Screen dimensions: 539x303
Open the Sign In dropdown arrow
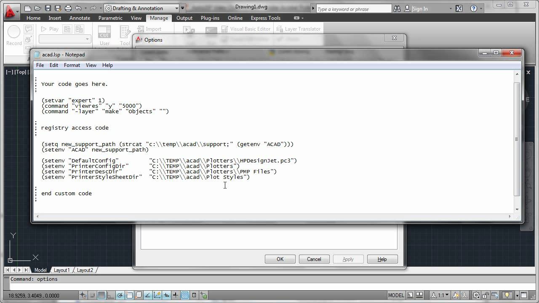click(451, 9)
